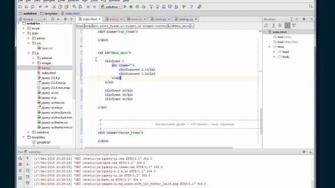Click the Cut scissors icon
Viewport: 335px width, 188px height.
[x=54, y=7]
